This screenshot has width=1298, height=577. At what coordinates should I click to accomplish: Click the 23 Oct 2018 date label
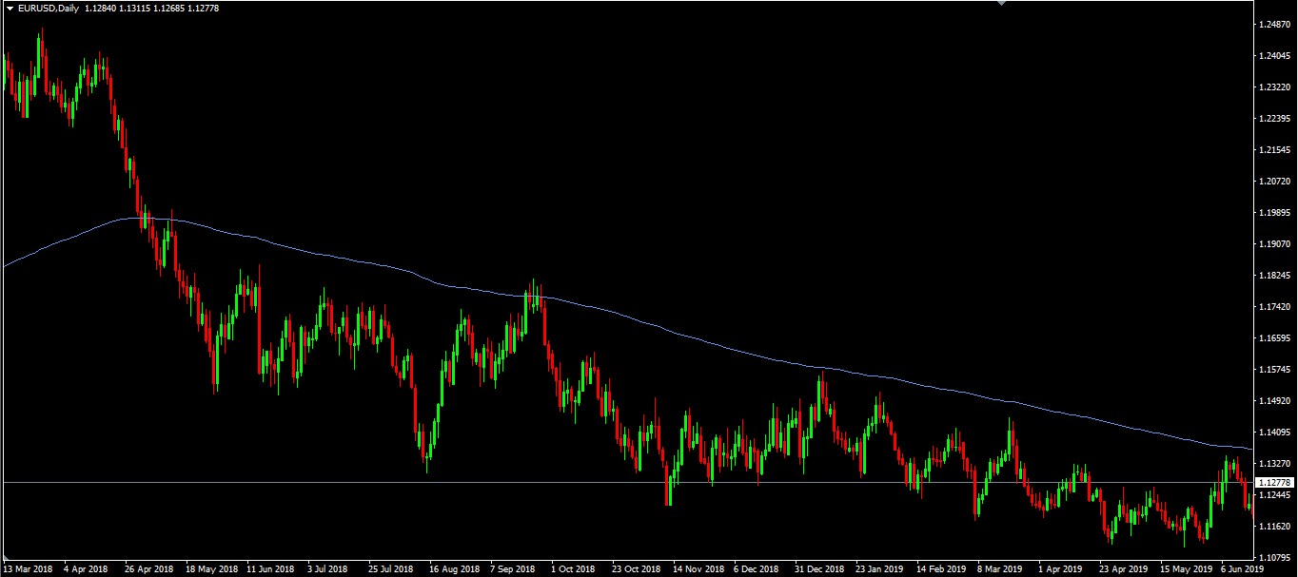click(637, 569)
